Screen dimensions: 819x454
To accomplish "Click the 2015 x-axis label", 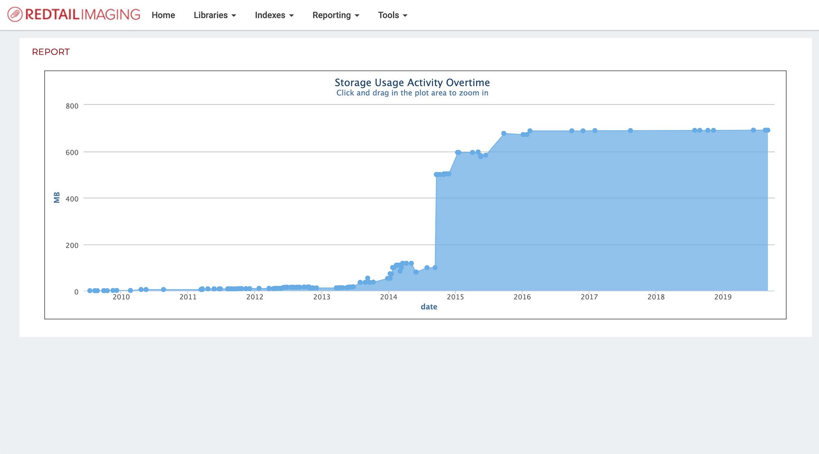I will click(x=455, y=297).
